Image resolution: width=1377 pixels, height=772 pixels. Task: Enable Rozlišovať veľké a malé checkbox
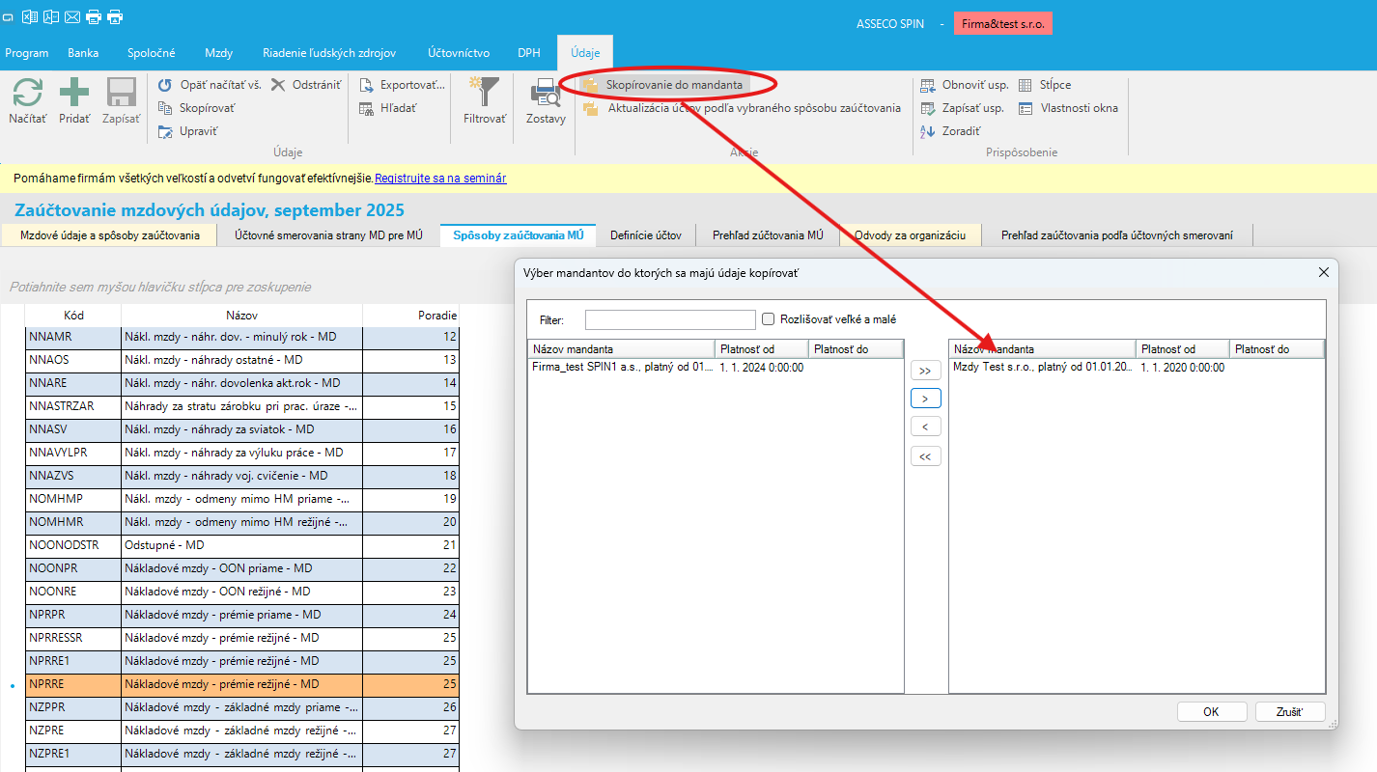pos(769,319)
